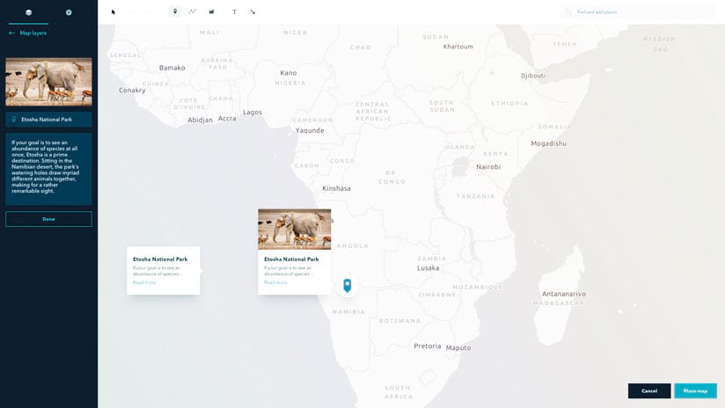Click the Kinshasa city label

tap(336, 188)
